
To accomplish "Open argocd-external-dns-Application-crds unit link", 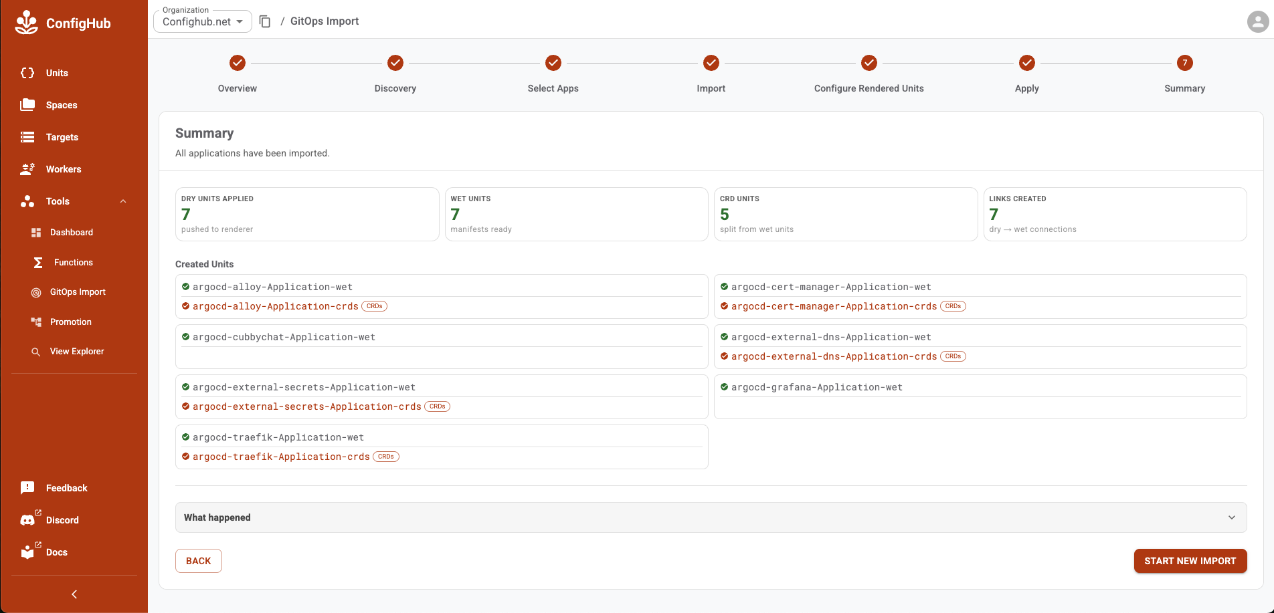I will [834, 356].
